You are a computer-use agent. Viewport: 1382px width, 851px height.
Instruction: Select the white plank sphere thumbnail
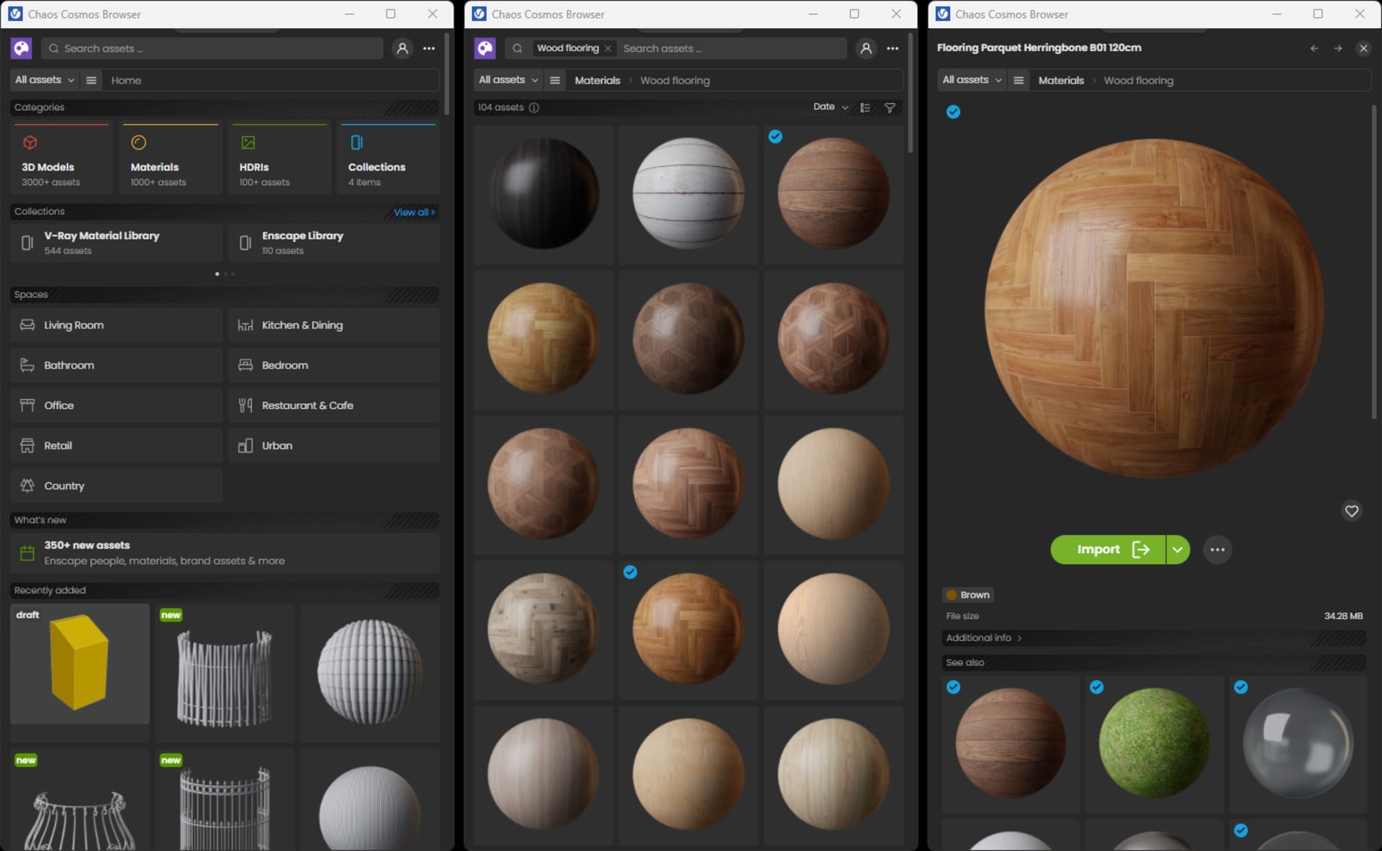point(688,194)
